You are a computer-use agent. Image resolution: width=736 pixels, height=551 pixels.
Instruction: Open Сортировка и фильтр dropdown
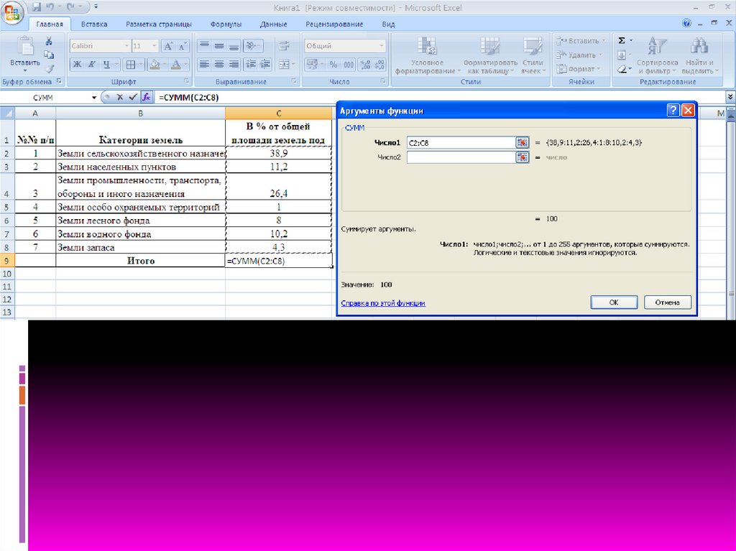coord(657,55)
